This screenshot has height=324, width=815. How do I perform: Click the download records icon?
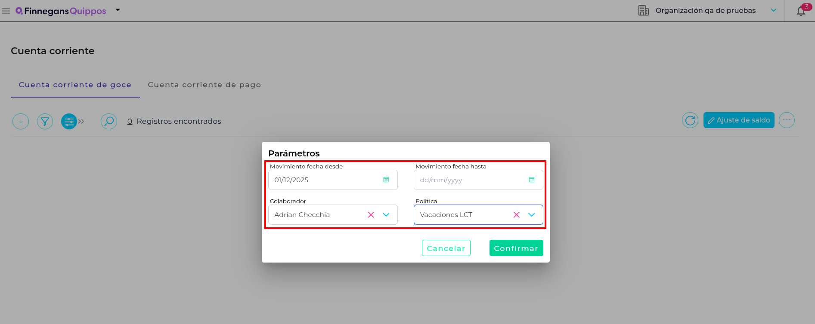pos(21,121)
